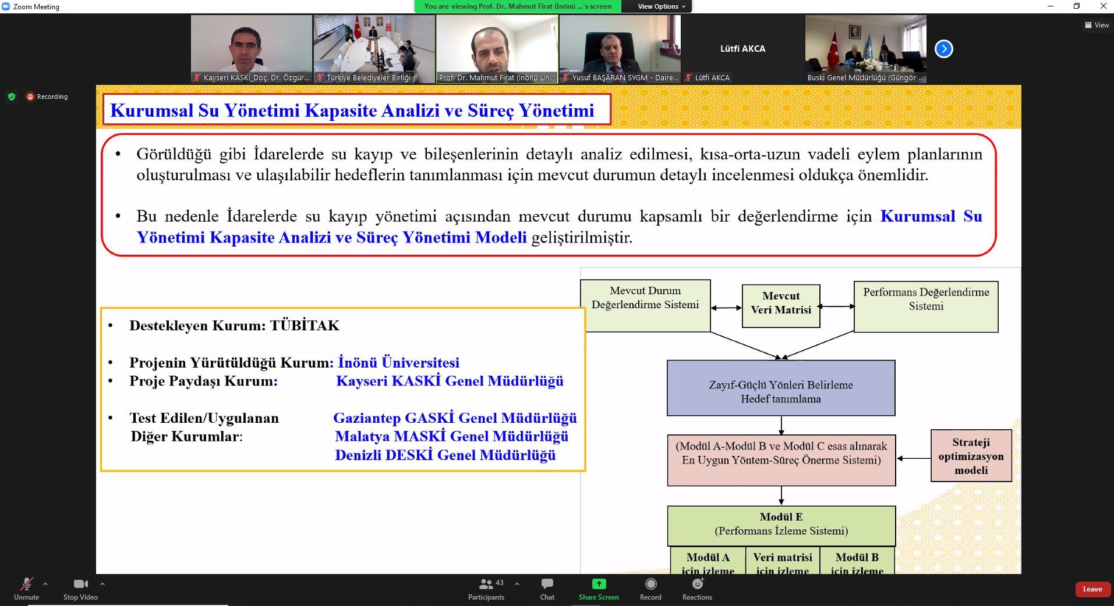The height and width of the screenshot is (606, 1114).
Task: Expand participants options arrow
Action: point(517,583)
